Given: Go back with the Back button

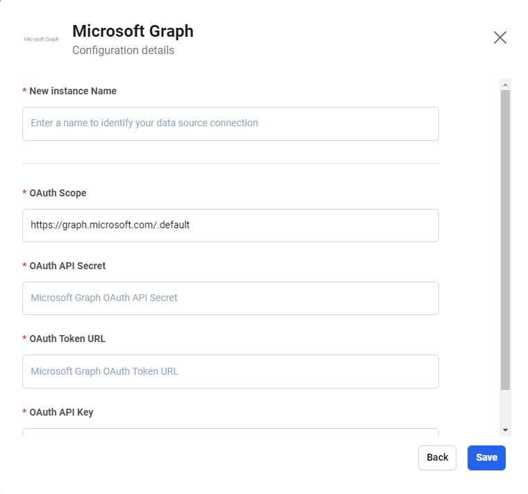Looking at the screenshot, I should [437, 458].
